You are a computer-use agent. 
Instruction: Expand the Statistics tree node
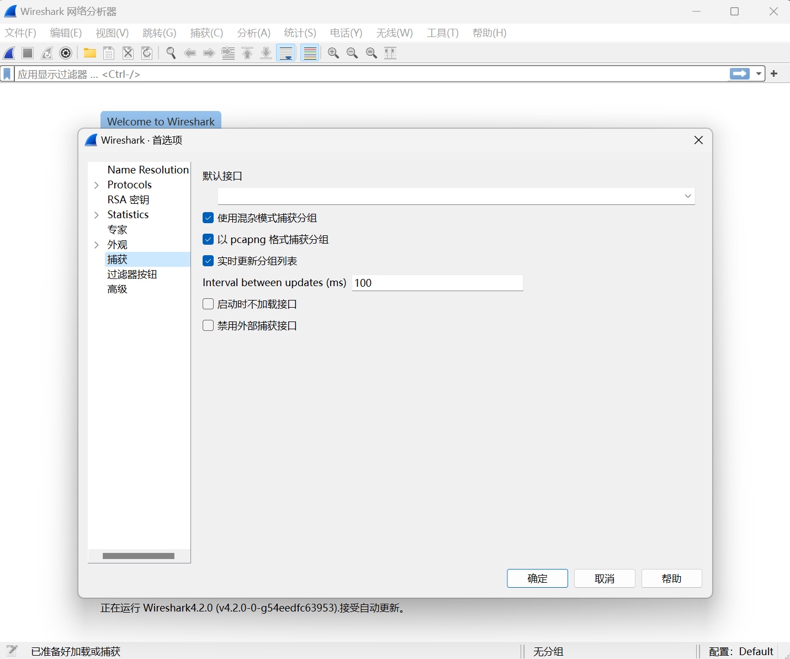coord(97,215)
